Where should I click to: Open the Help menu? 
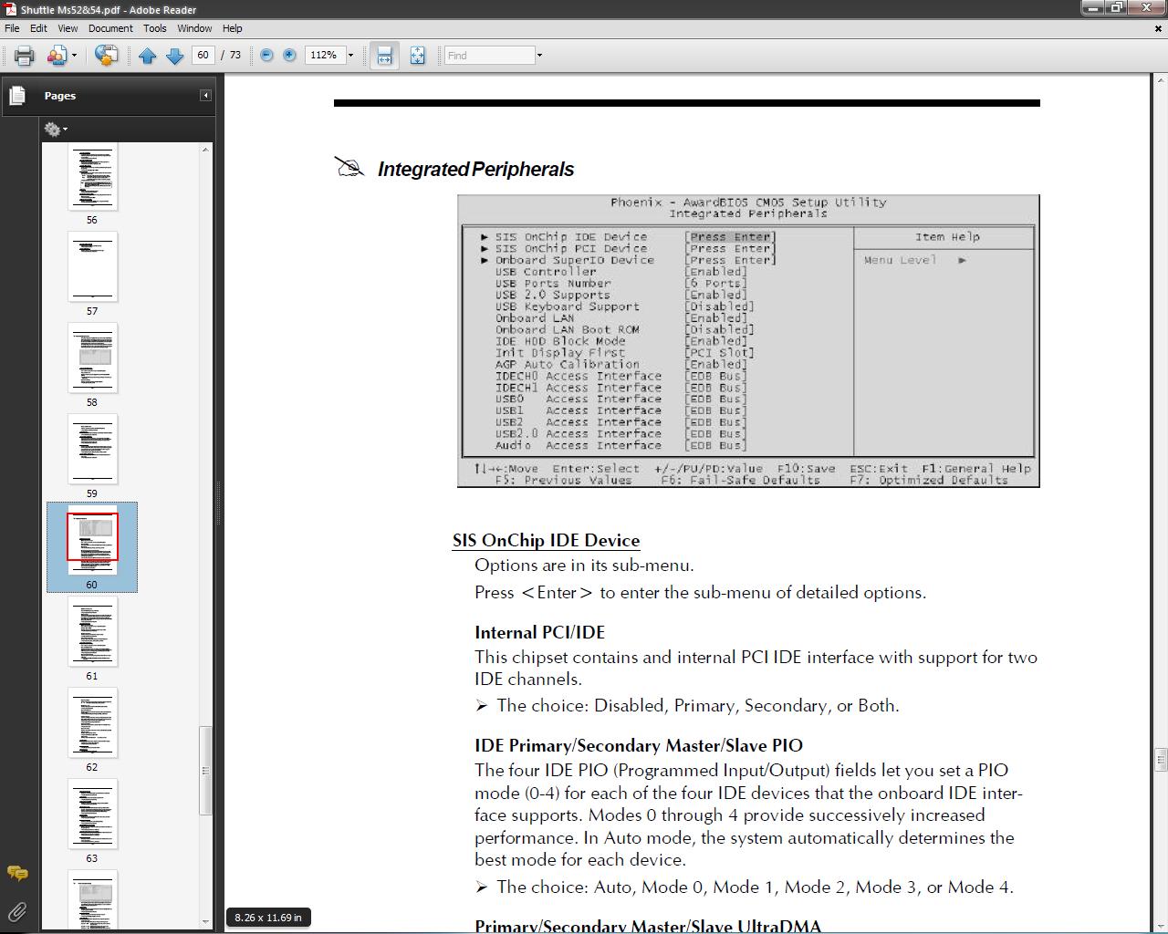click(x=233, y=28)
